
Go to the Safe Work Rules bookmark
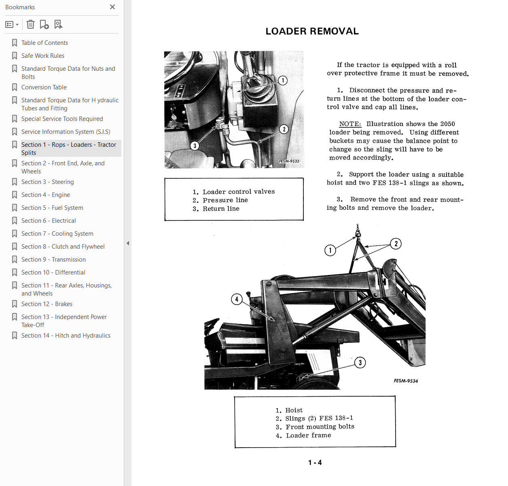click(43, 56)
